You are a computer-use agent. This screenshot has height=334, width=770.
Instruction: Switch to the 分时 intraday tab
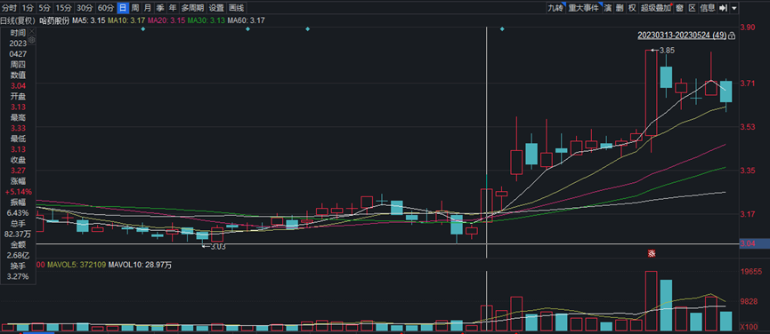(x=9, y=8)
